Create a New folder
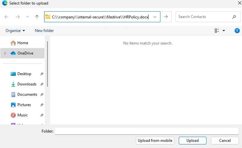The image size is (242, 148). click(44, 31)
